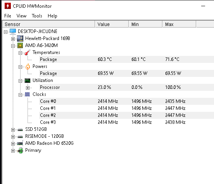Expand the RISEMODE - 120GB drive node
Image resolution: width=214 pixels, height=184 pixels.
click(x=13, y=137)
